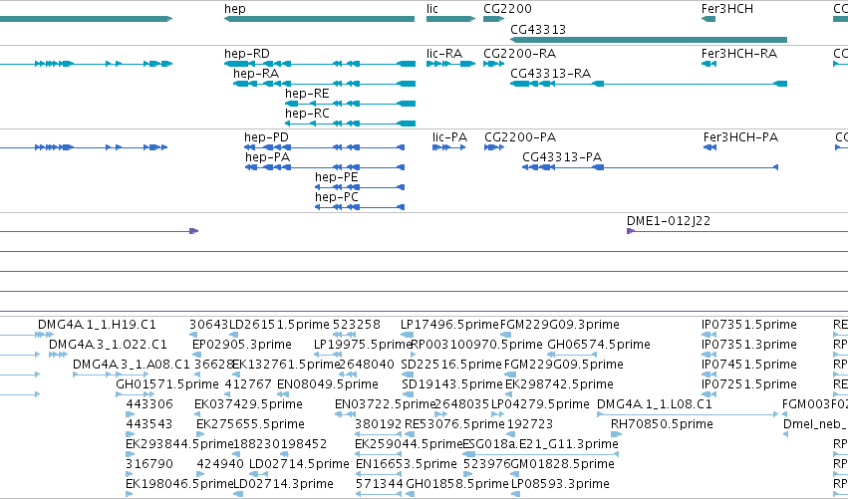
Task: Select the 443306 feature label
Action: (x=149, y=404)
